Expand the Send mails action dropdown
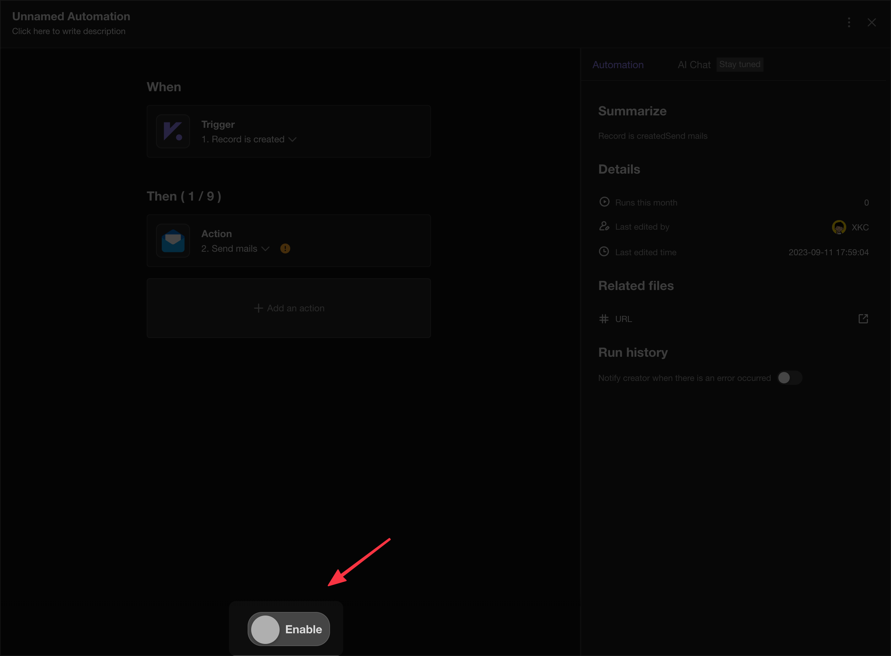Image resolution: width=891 pixels, height=656 pixels. 266,248
